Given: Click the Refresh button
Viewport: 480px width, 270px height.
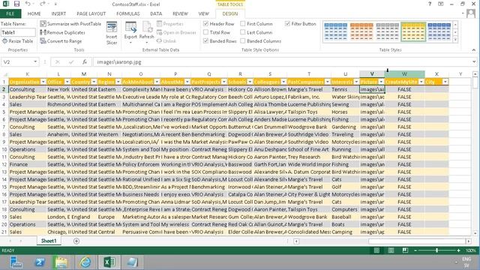Looking at the screenshot, I should click(x=147, y=32).
